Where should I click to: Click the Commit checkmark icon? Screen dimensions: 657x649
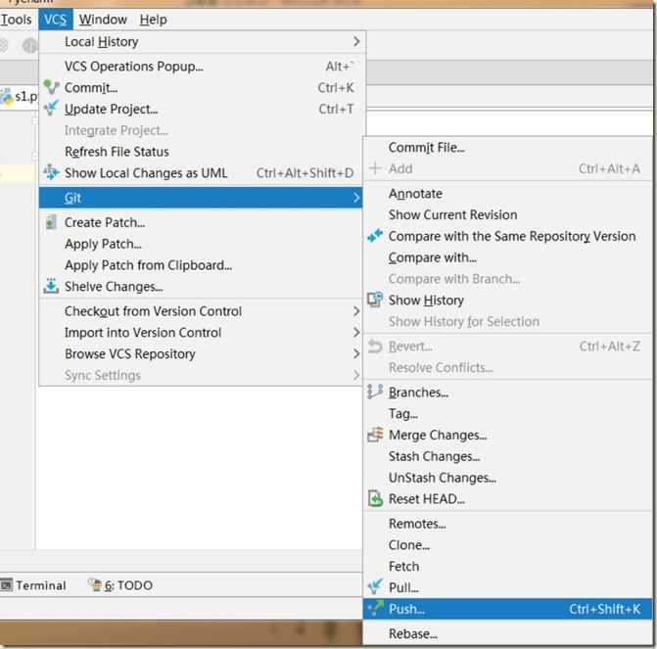(51, 87)
